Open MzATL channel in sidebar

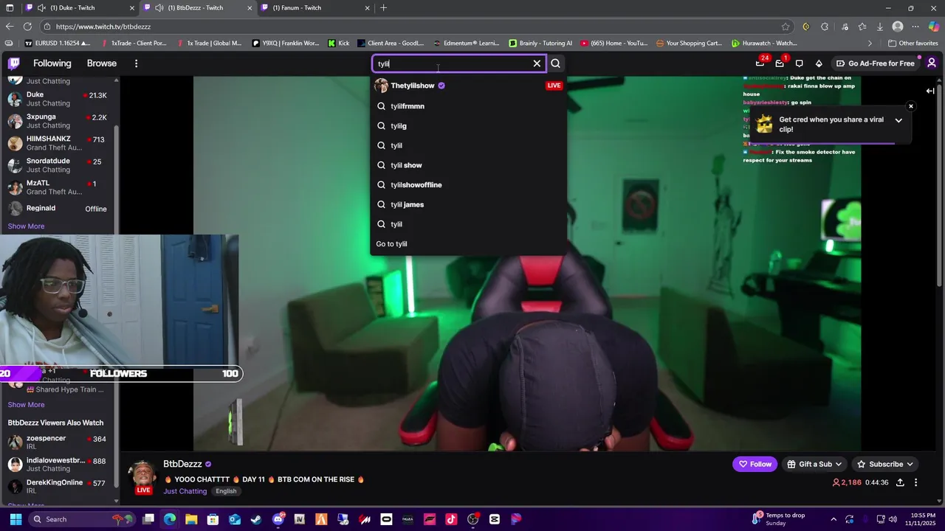tap(58, 187)
